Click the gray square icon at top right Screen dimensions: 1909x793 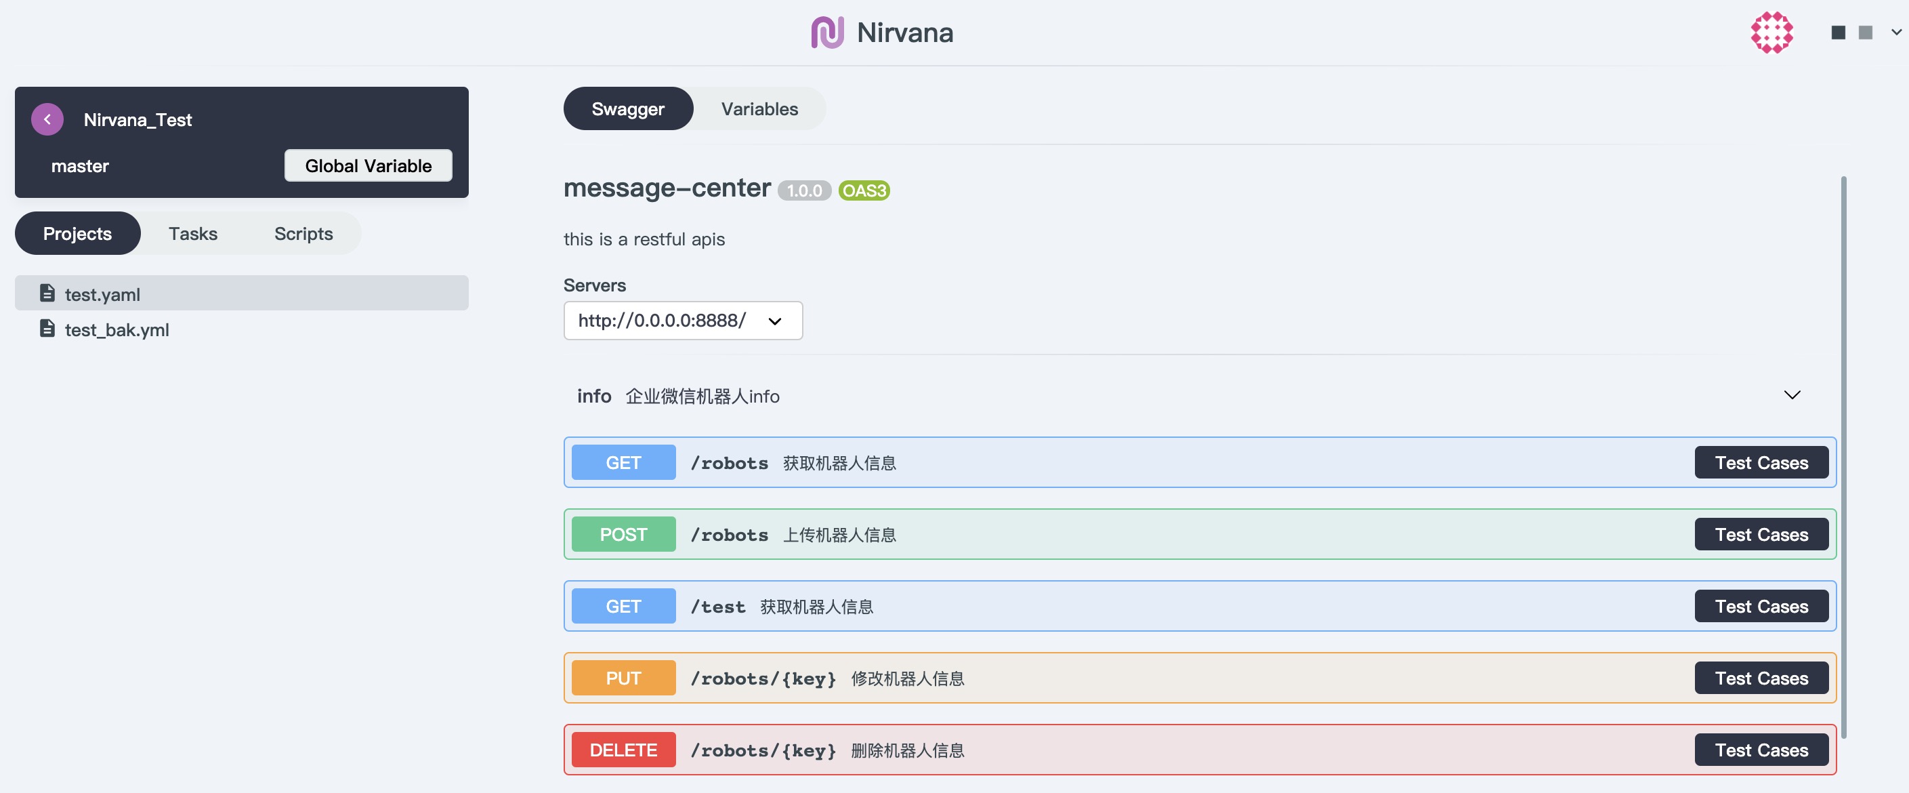pyautogui.click(x=1865, y=33)
